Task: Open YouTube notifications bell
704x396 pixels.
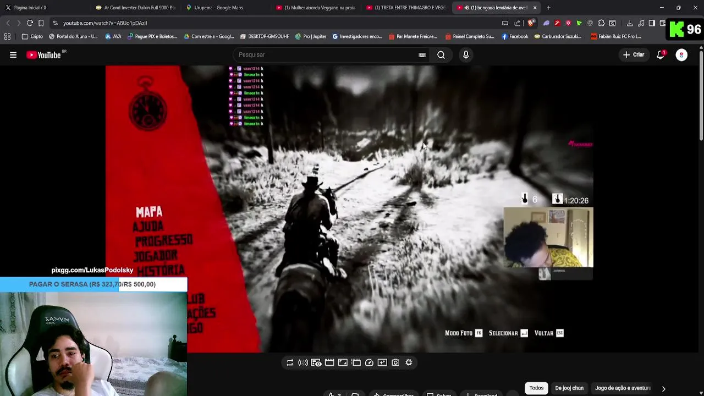Action: pyautogui.click(x=661, y=55)
